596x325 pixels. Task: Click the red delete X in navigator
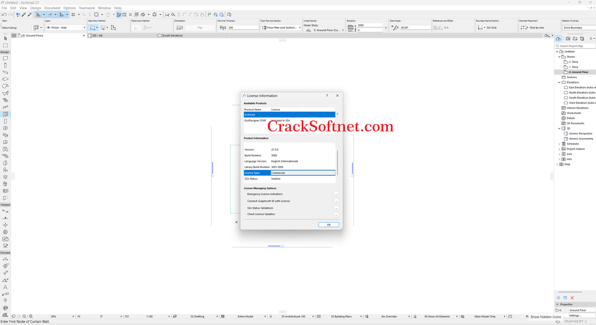point(572,298)
